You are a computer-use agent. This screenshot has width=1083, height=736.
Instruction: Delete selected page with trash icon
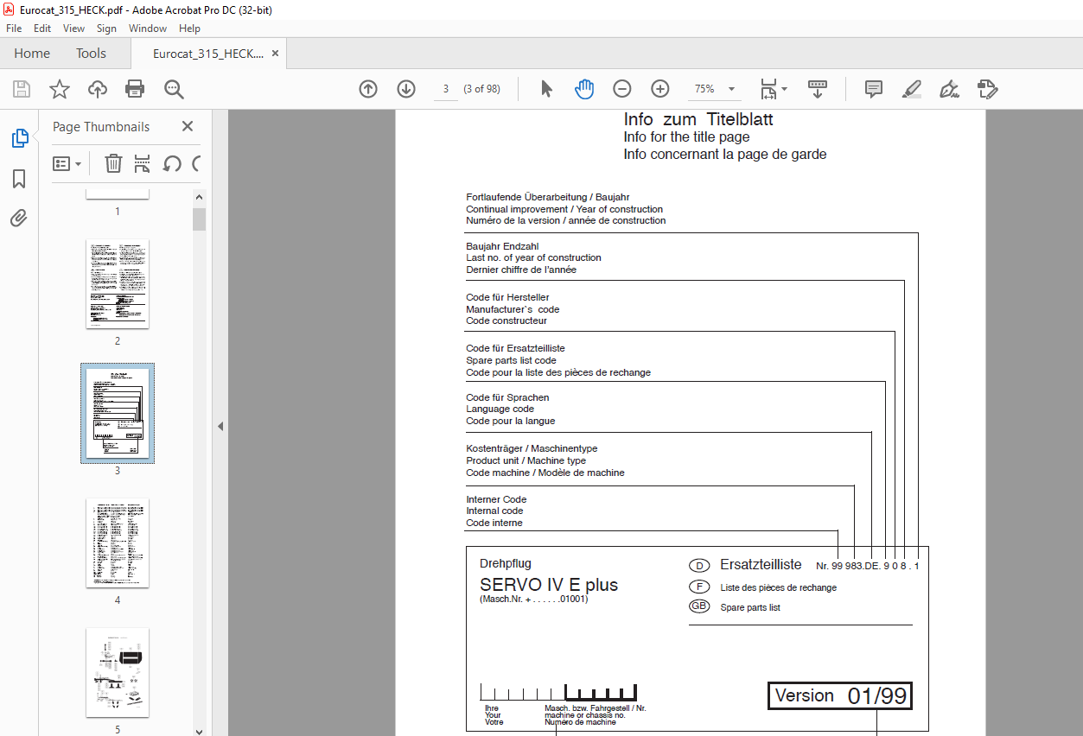[113, 163]
